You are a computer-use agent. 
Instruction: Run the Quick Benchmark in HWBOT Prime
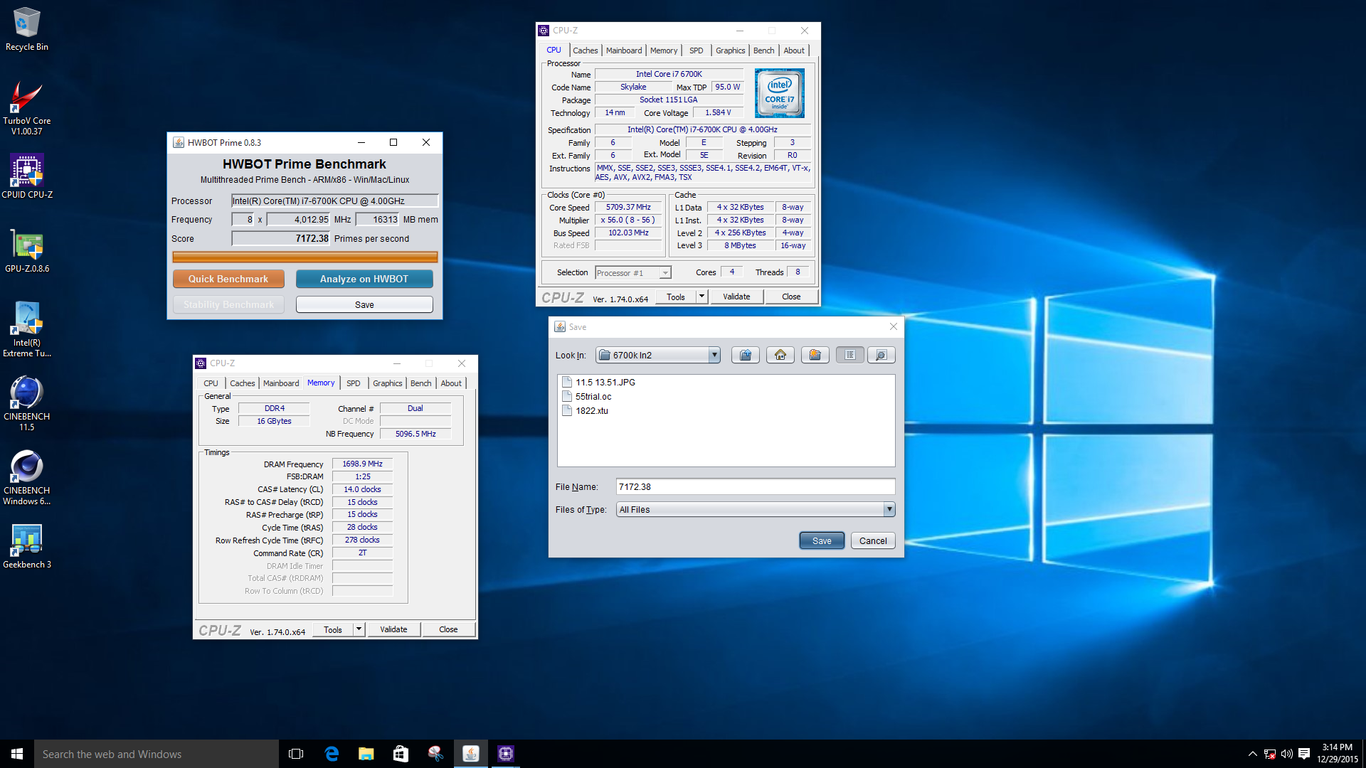tap(228, 279)
